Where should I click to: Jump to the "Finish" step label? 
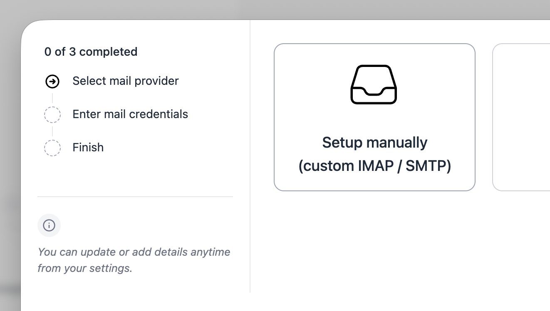tap(88, 147)
